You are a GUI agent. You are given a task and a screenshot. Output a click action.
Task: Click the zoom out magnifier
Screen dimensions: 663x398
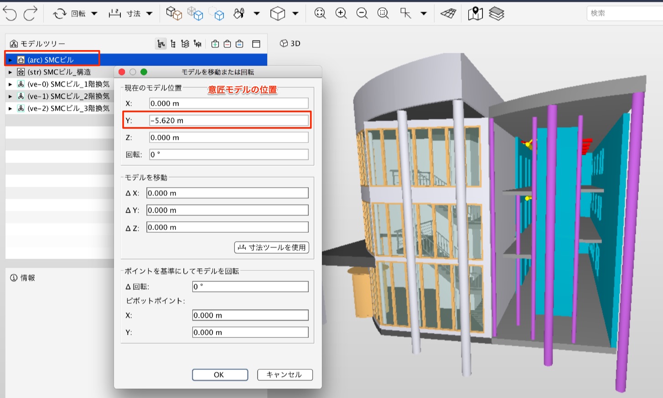(x=362, y=14)
